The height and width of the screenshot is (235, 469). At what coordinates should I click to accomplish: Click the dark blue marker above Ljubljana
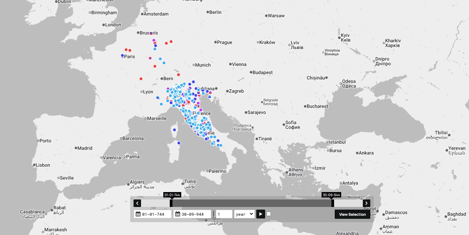(193, 81)
